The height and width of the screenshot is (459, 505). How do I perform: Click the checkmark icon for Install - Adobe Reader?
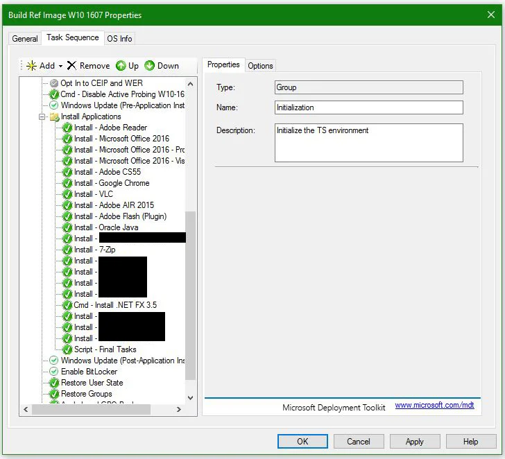pos(67,128)
